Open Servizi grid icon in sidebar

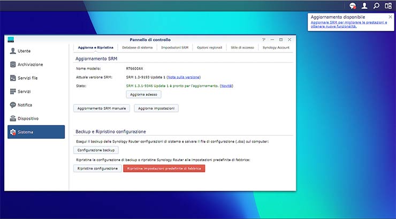(x=13, y=92)
